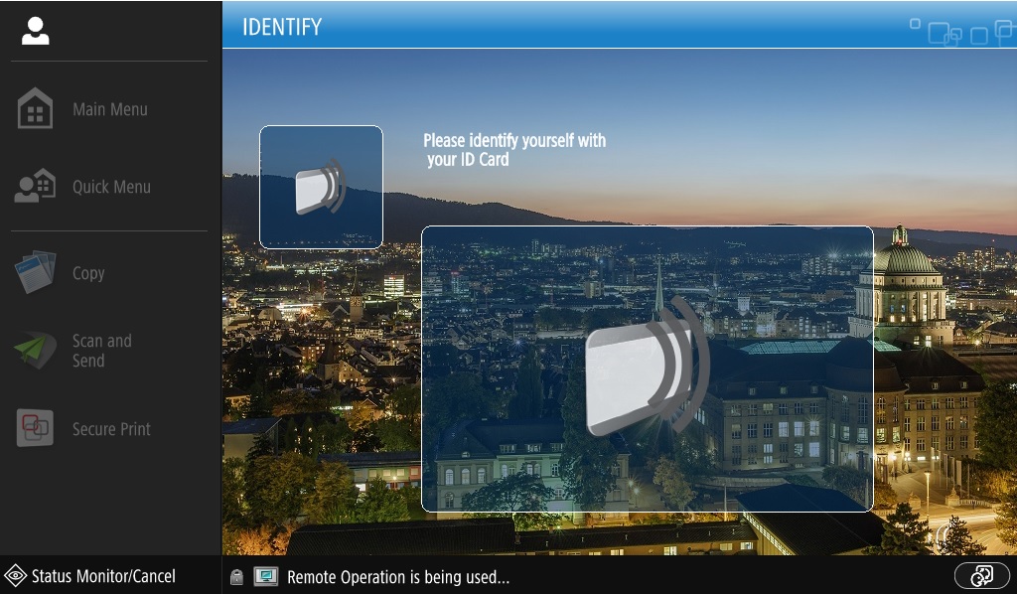Tap the small ID card thumbnail
This screenshot has width=1017, height=594.
point(321,185)
